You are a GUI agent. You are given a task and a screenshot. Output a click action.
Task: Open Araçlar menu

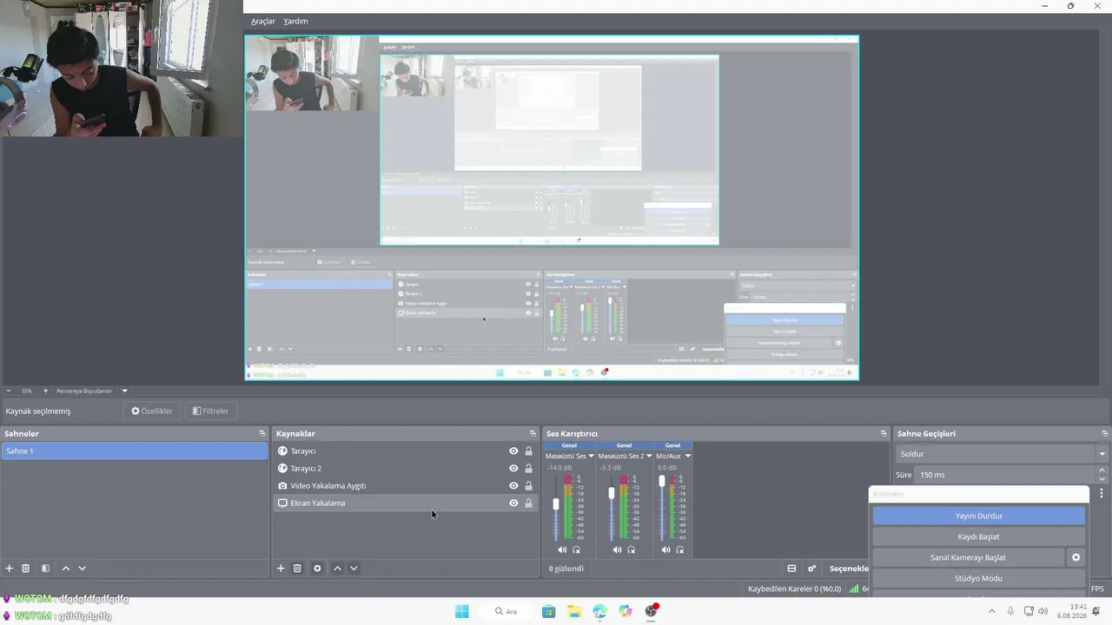pos(263,21)
